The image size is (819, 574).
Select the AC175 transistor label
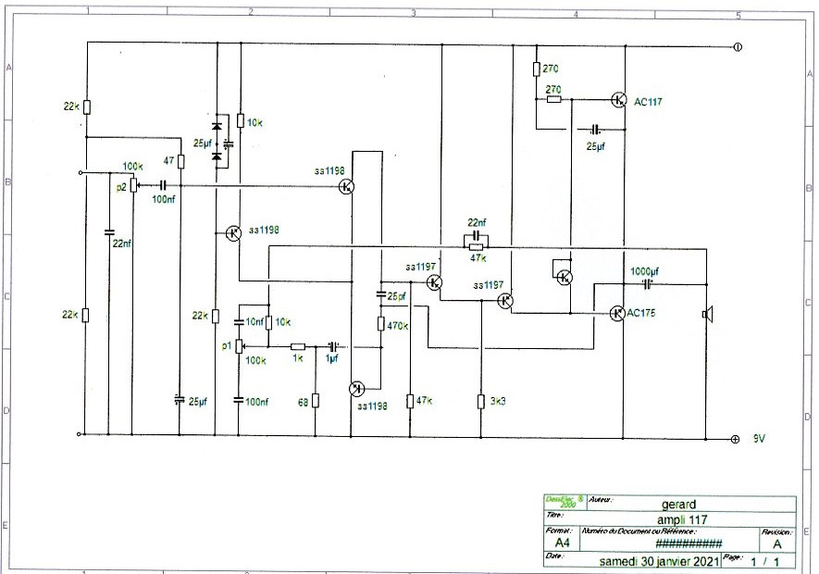[x=641, y=313]
